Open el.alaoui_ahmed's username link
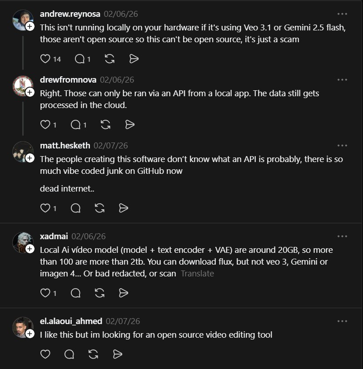363x369 pixels. point(71,321)
